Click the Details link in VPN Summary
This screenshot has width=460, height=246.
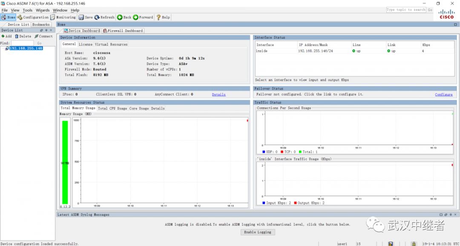click(x=219, y=95)
